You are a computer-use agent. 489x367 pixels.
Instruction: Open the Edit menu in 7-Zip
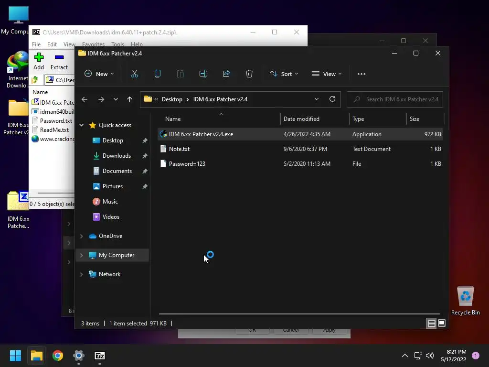click(52, 44)
